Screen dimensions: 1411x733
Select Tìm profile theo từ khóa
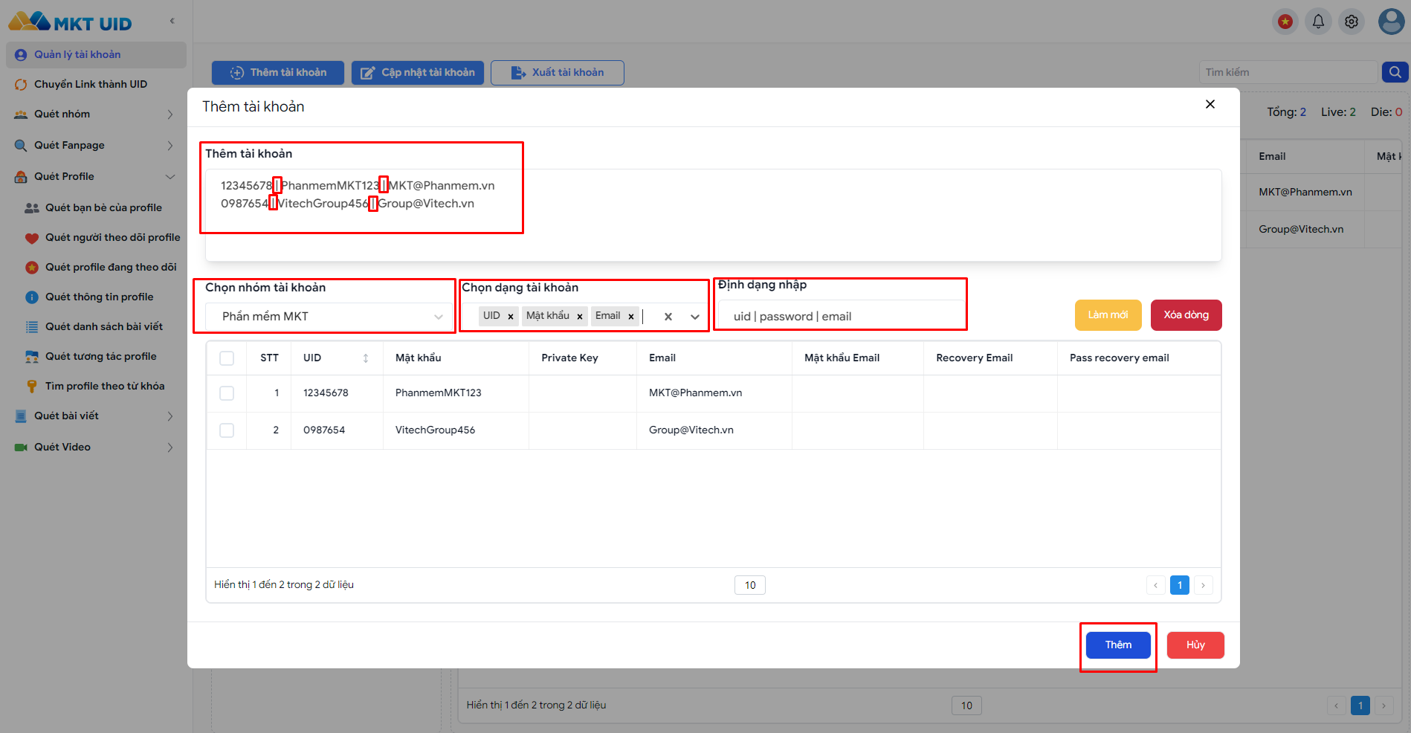coord(103,386)
